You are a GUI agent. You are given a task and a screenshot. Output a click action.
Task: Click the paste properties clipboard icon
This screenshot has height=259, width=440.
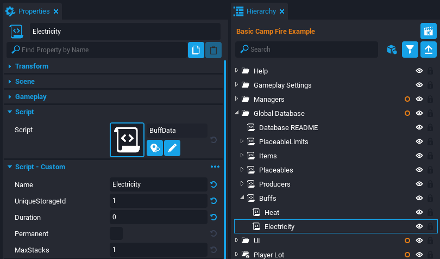213,50
